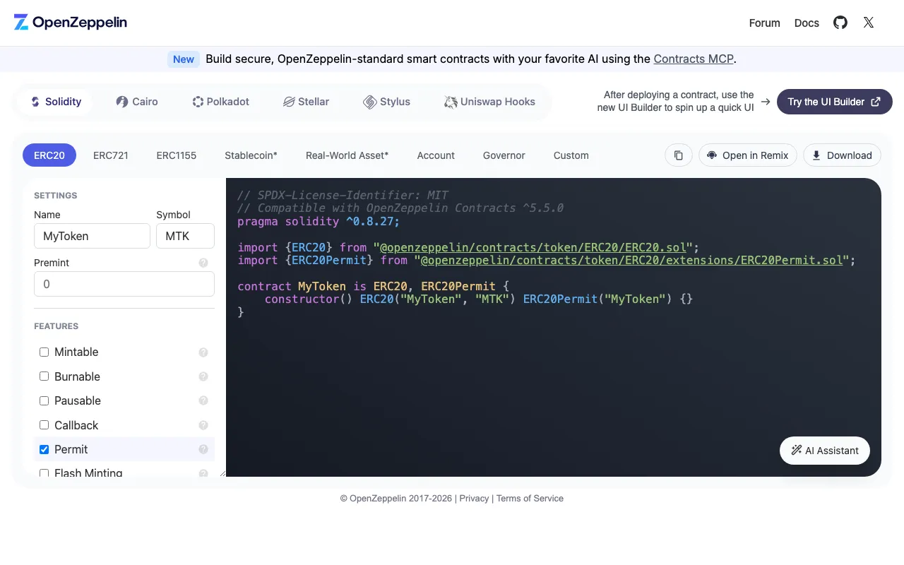Screen dimensions: 904x565
Task: Open the GitHub icon link
Action: (840, 23)
